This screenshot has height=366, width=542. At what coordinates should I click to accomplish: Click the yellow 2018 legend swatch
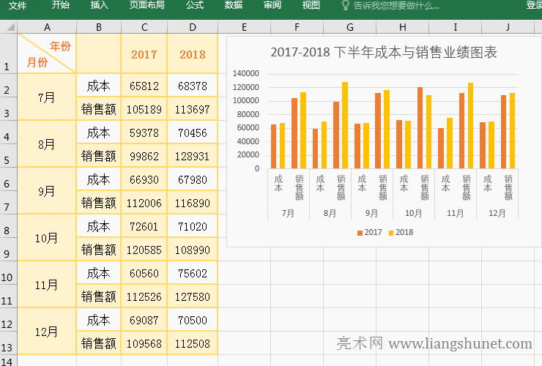(391, 232)
